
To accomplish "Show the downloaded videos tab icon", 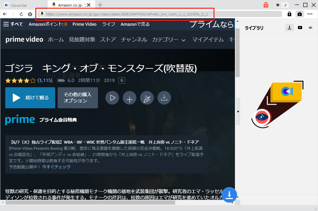I will pos(300,28).
